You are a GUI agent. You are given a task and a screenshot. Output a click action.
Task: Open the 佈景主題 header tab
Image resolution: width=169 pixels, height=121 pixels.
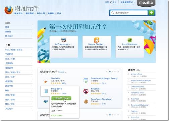click(x=41, y=13)
